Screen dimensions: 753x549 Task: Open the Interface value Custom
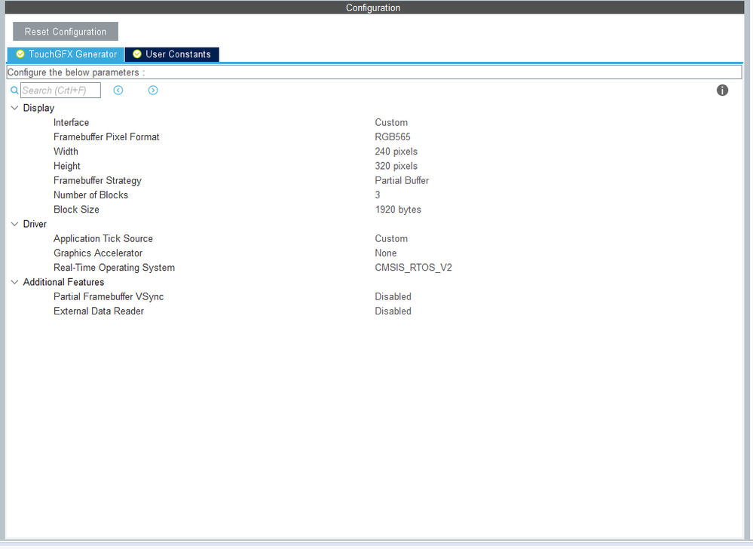[x=391, y=122]
